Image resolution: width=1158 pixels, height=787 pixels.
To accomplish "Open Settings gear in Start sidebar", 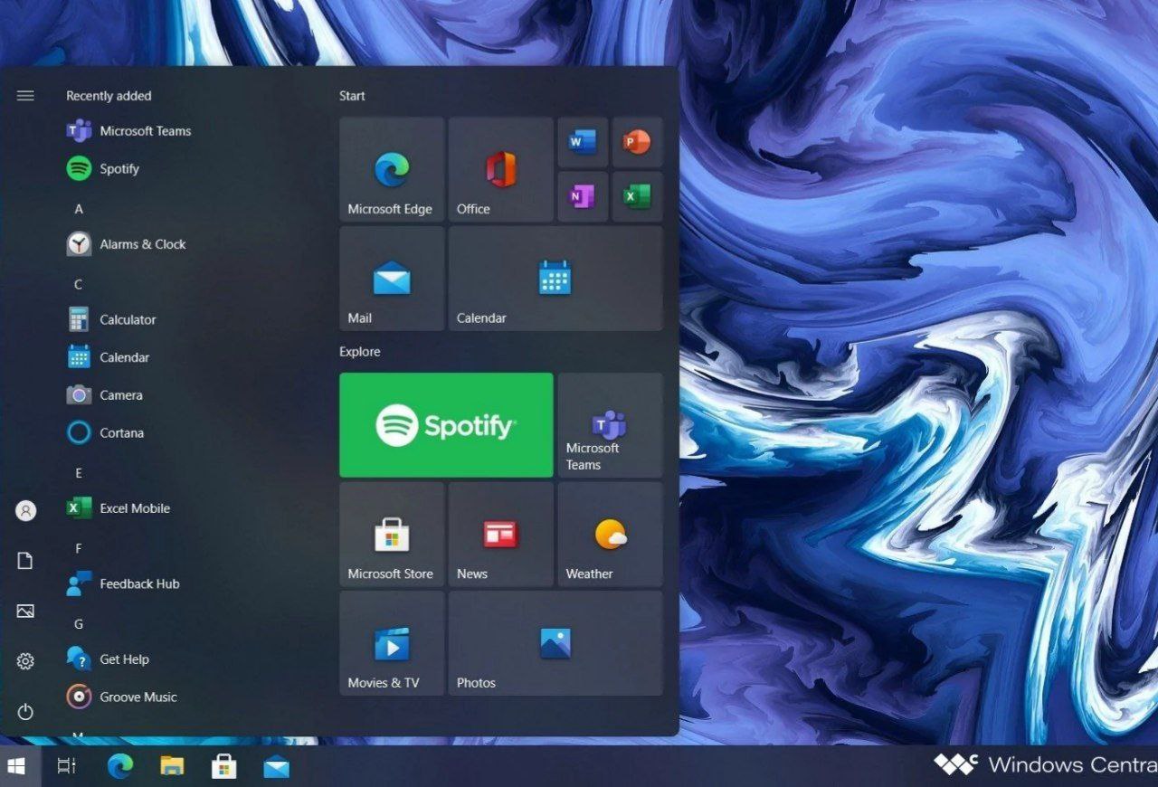I will tap(25, 661).
